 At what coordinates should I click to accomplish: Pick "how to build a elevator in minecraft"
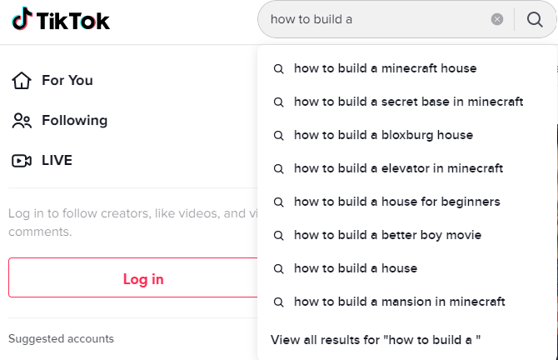coord(398,168)
